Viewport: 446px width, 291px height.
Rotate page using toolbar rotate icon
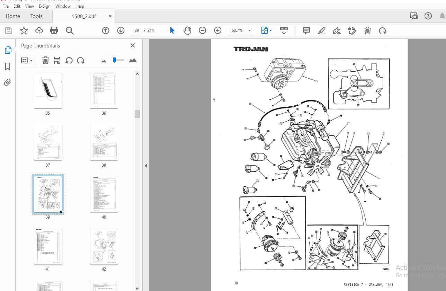click(383, 30)
